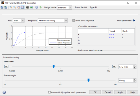This screenshot has width=140, height=96.
Task: Open the gear preferences icon
Action: click(36, 7)
